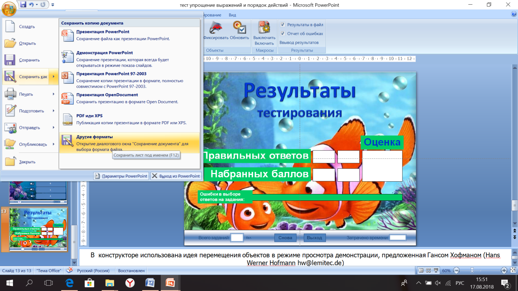Save as Презентация PowerPoint 97-2003
518x291 pixels.
(129, 80)
